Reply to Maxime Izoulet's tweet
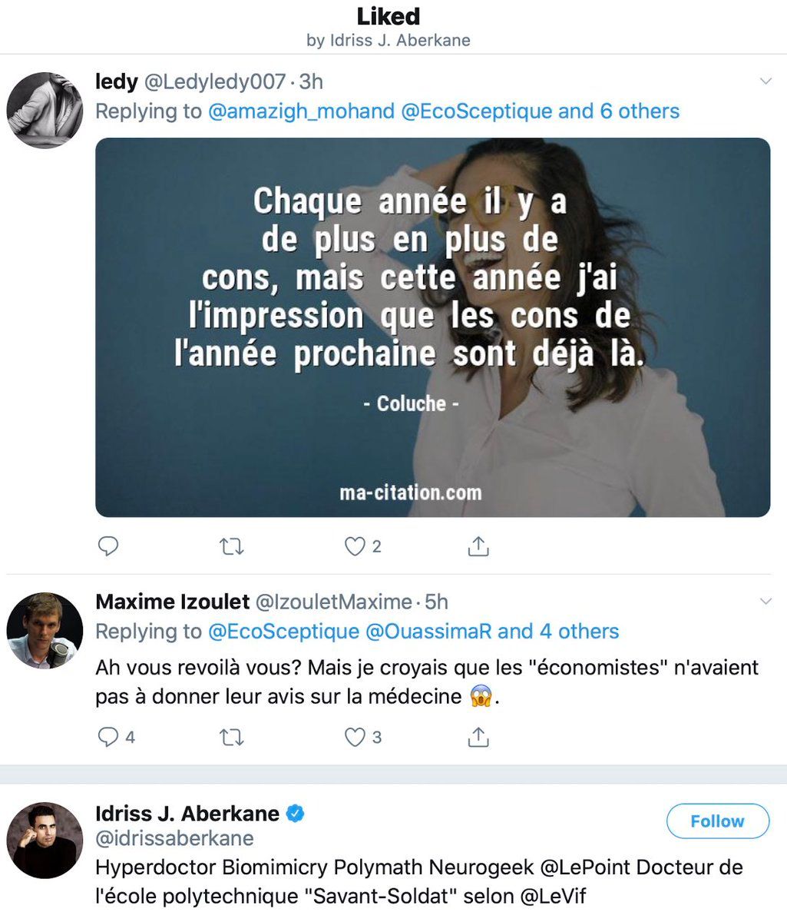Viewport: 787px width, 922px height. [108, 737]
